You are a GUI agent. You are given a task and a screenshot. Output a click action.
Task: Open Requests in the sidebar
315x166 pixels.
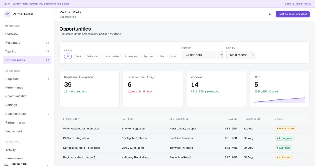27,79
